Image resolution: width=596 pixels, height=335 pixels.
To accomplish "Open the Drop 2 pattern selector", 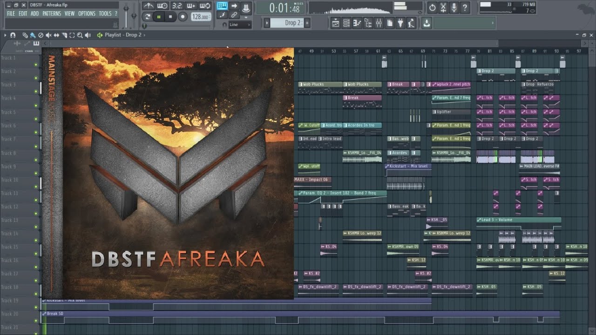I will tap(287, 23).
